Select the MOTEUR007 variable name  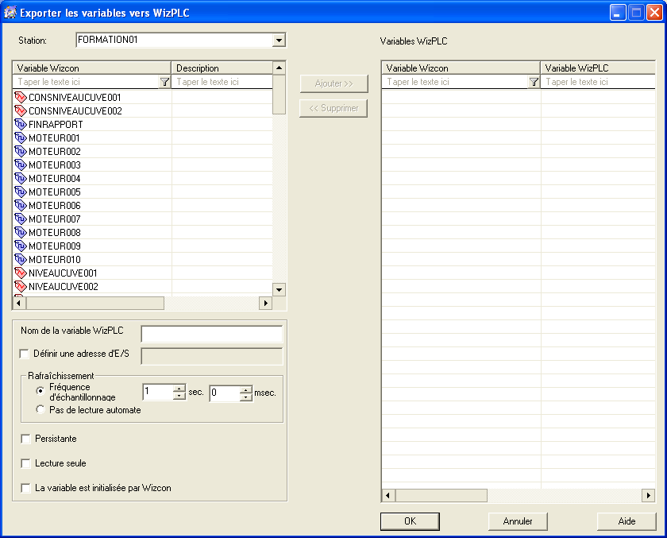click(x=55, y=219)
